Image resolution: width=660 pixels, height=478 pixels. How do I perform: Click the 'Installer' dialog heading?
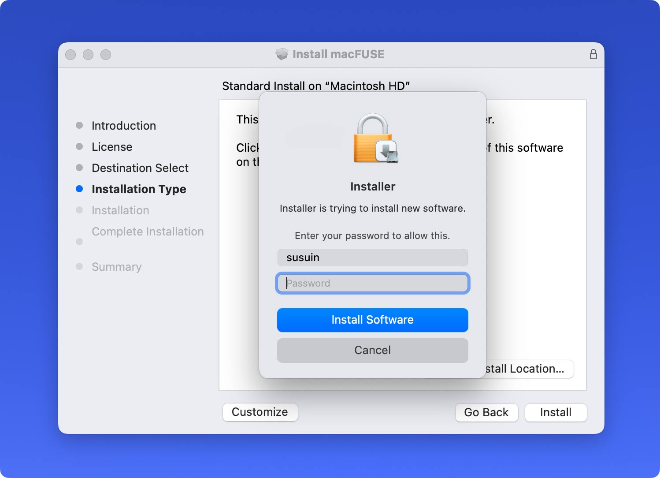click(373, 187)
